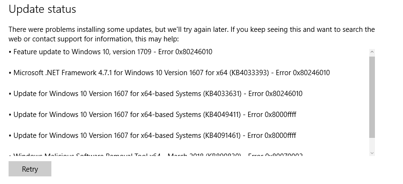Click error code 0x8000ffff on the KB4049411 line
This screenshot has width=403, height=184.
point(281,115)
